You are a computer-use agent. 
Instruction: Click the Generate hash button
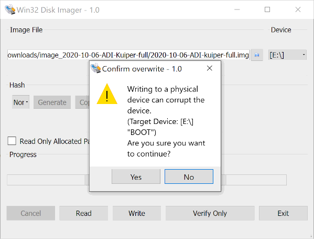pos(52,102)
